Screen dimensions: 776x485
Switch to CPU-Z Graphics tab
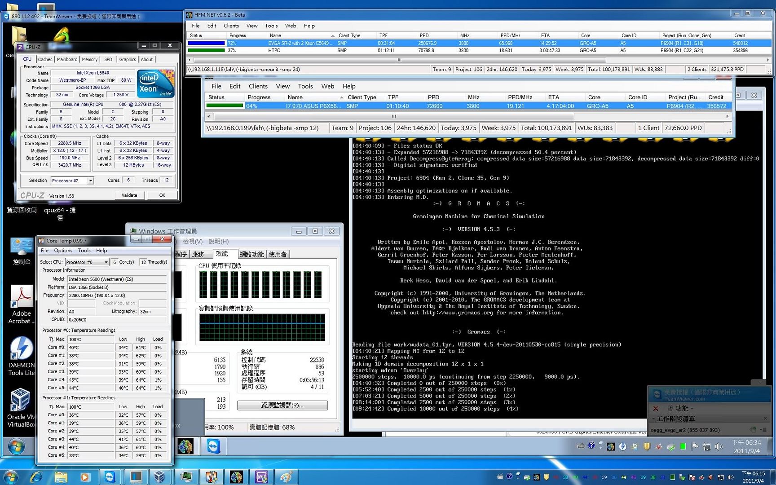point(128,59)
